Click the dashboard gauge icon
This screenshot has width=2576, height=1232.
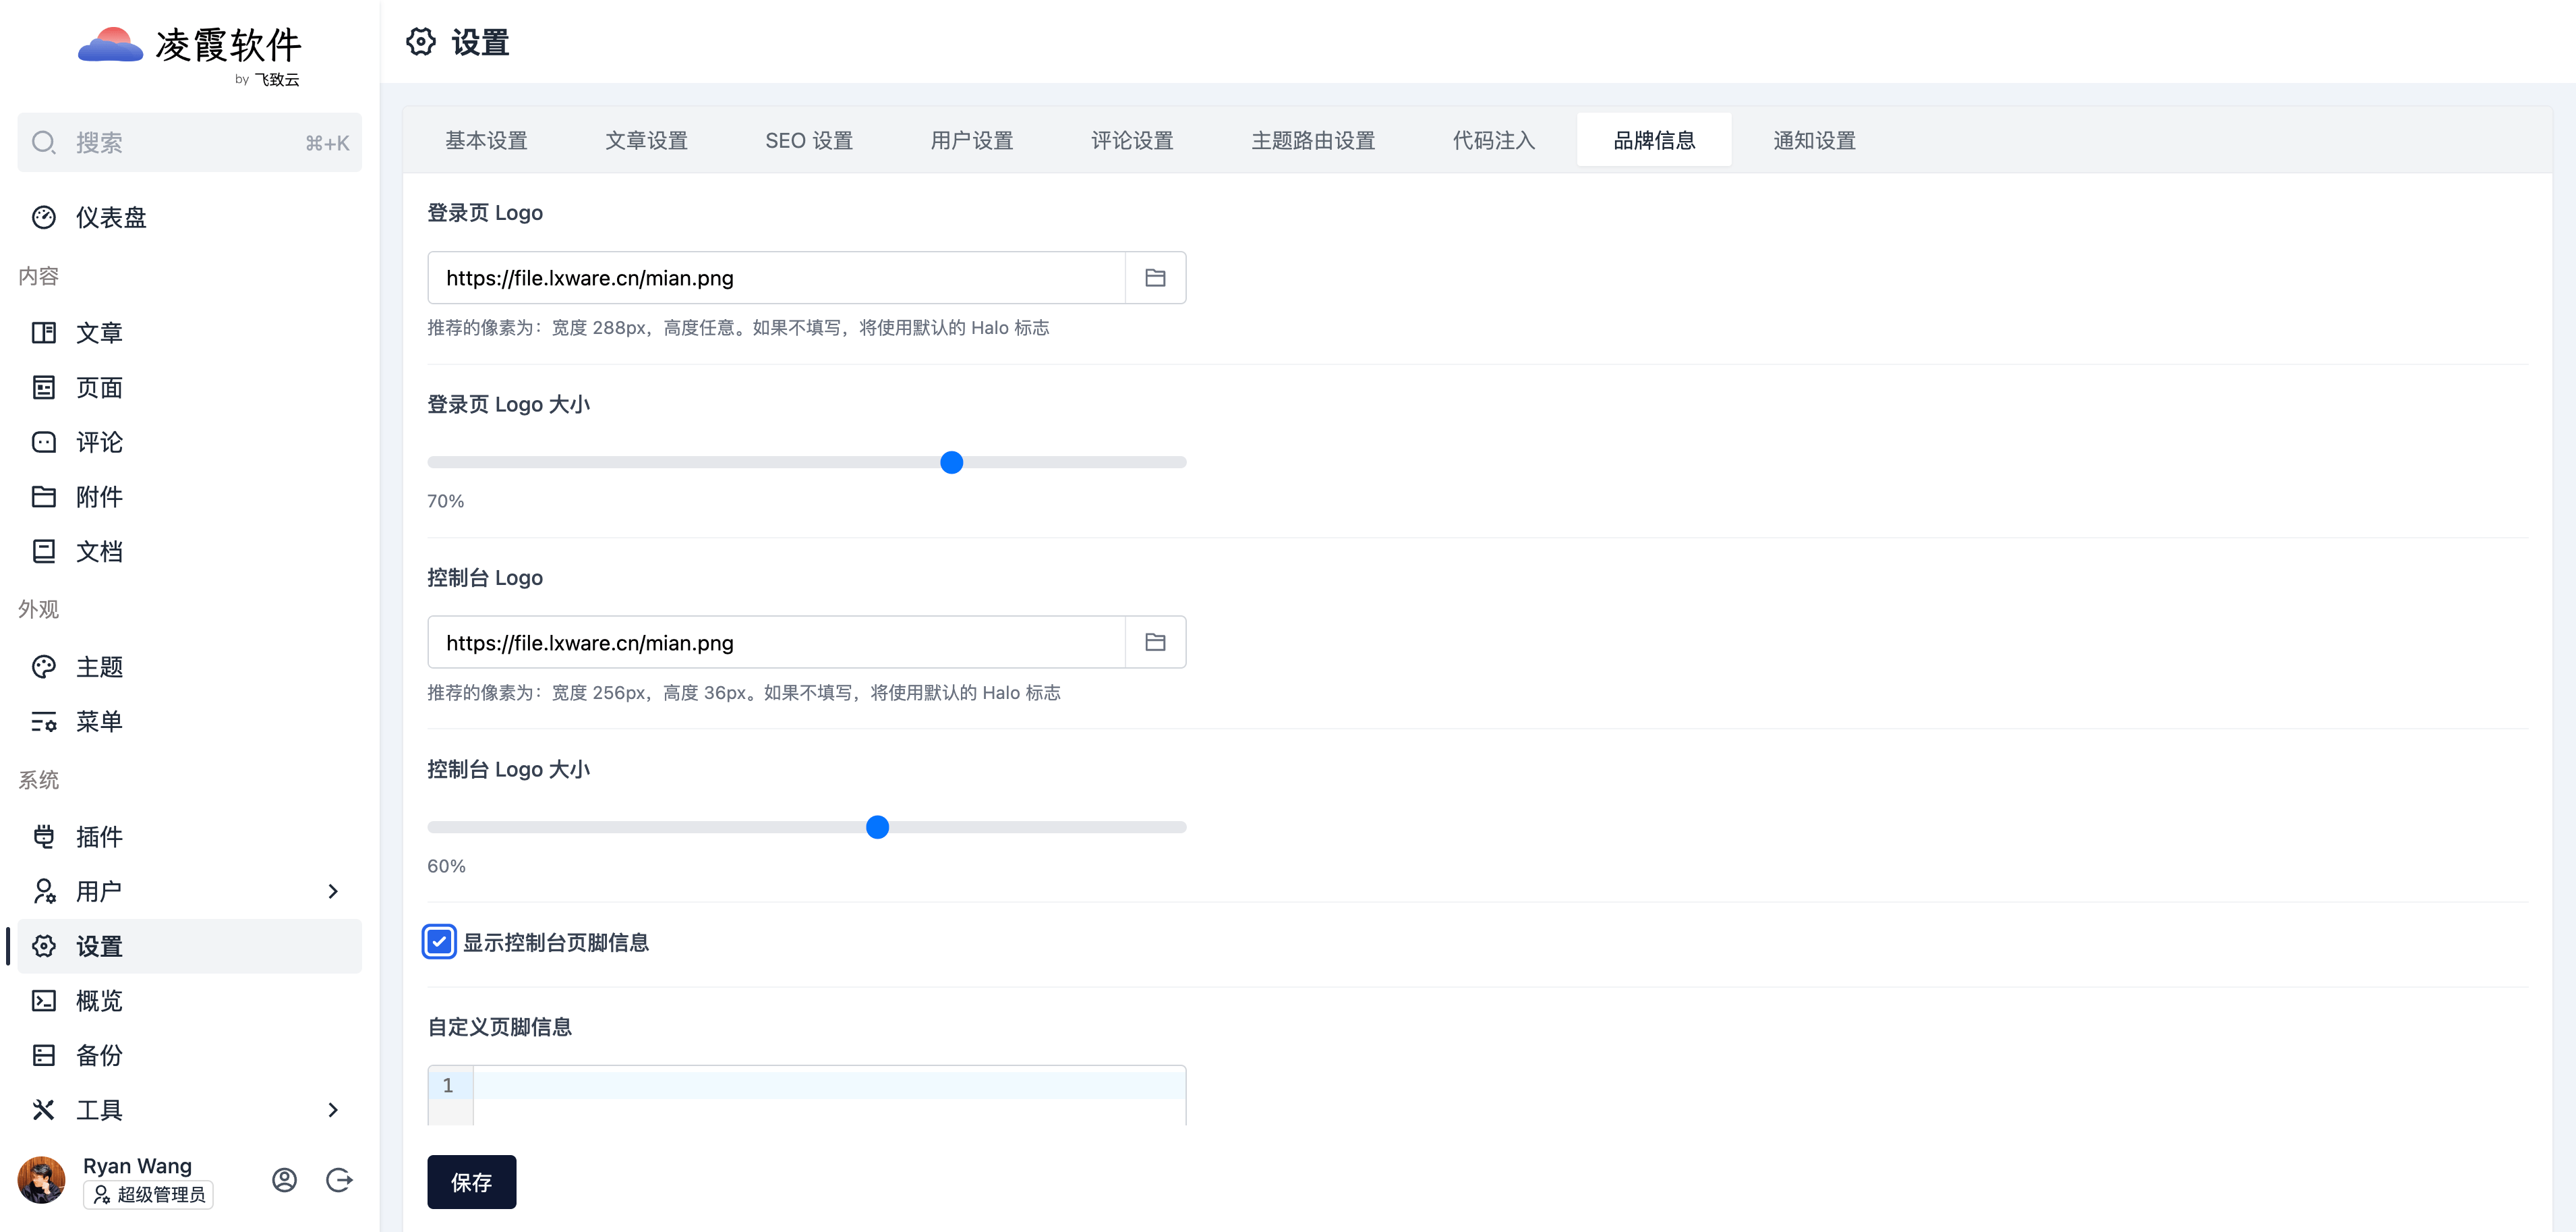click(x=44, y=217)
